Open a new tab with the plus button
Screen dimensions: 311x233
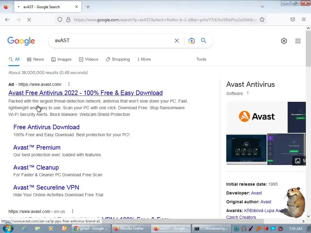coord(88,7)
